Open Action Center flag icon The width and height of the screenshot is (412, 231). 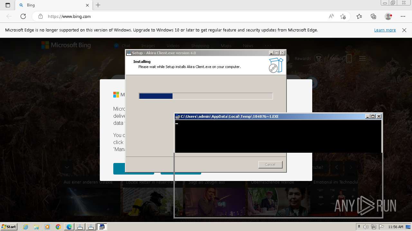pyautogui.click(x=381, y=227)
